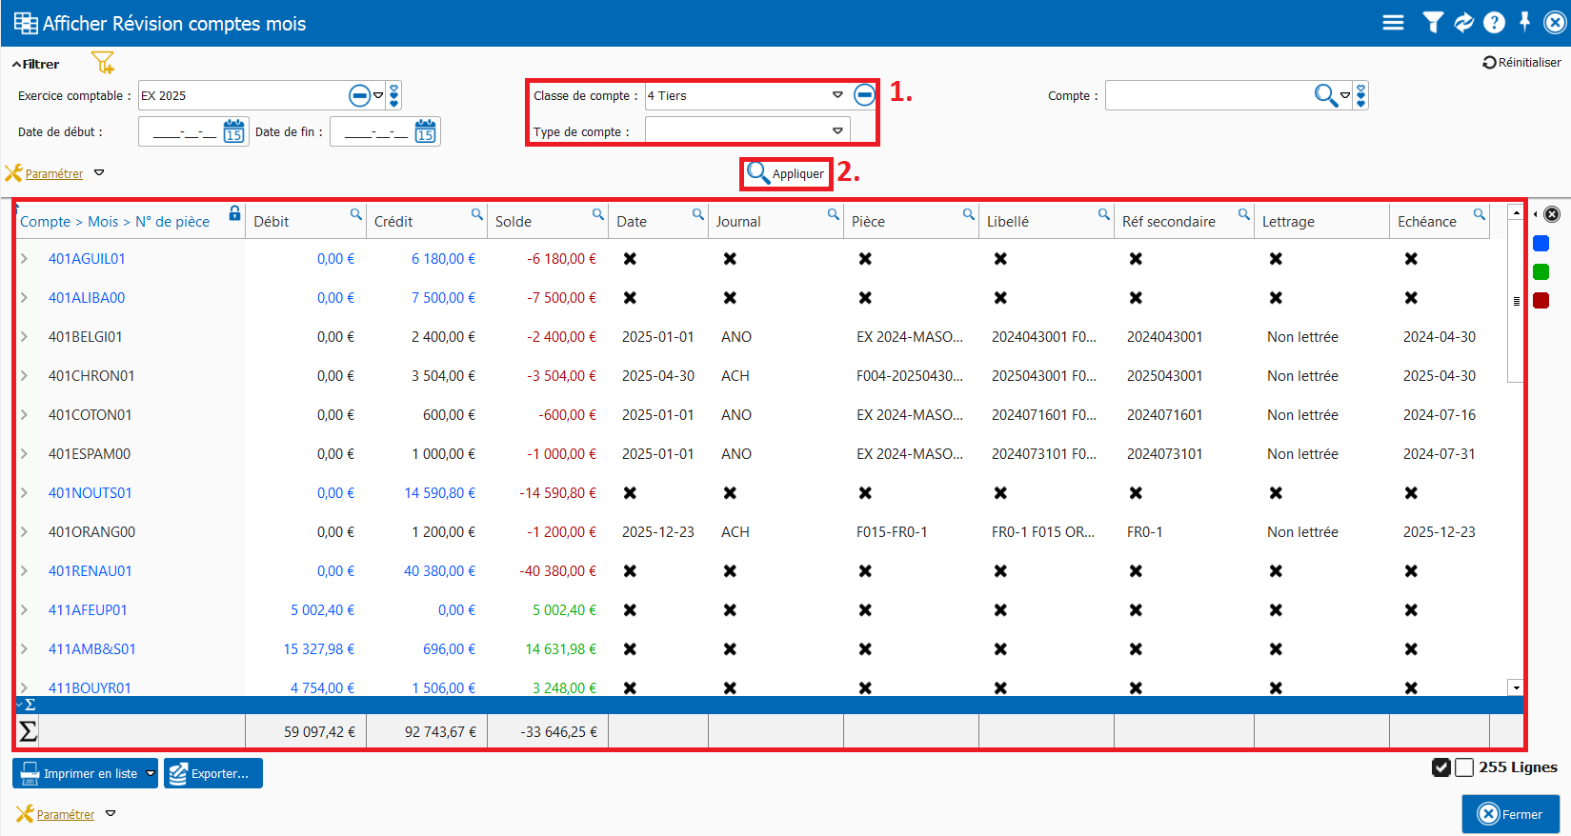Expand the 401AGUIL01 account row

pos(25,259)
